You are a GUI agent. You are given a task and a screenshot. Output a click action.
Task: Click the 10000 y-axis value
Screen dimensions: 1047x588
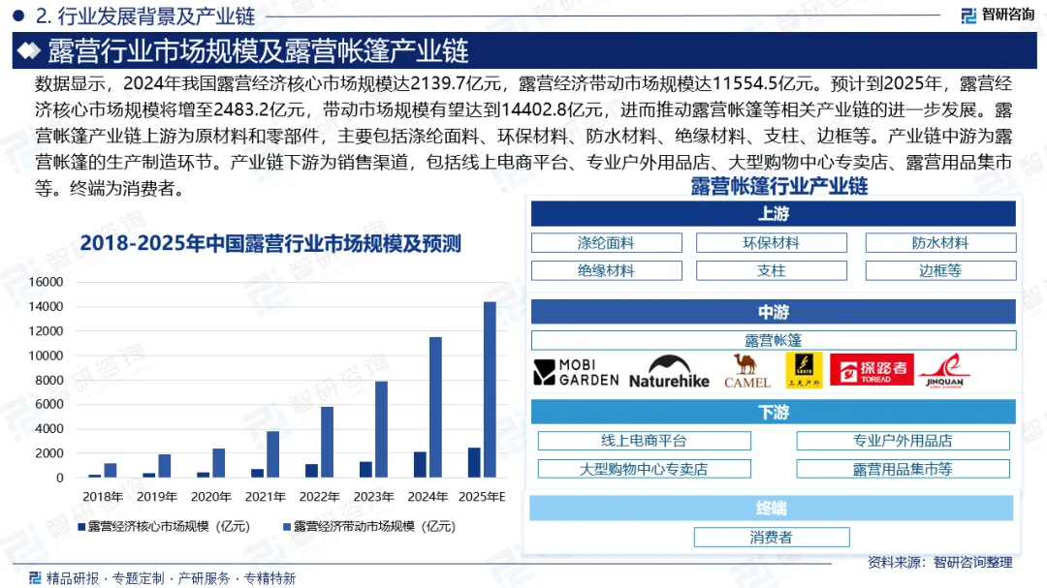point(46,356)
